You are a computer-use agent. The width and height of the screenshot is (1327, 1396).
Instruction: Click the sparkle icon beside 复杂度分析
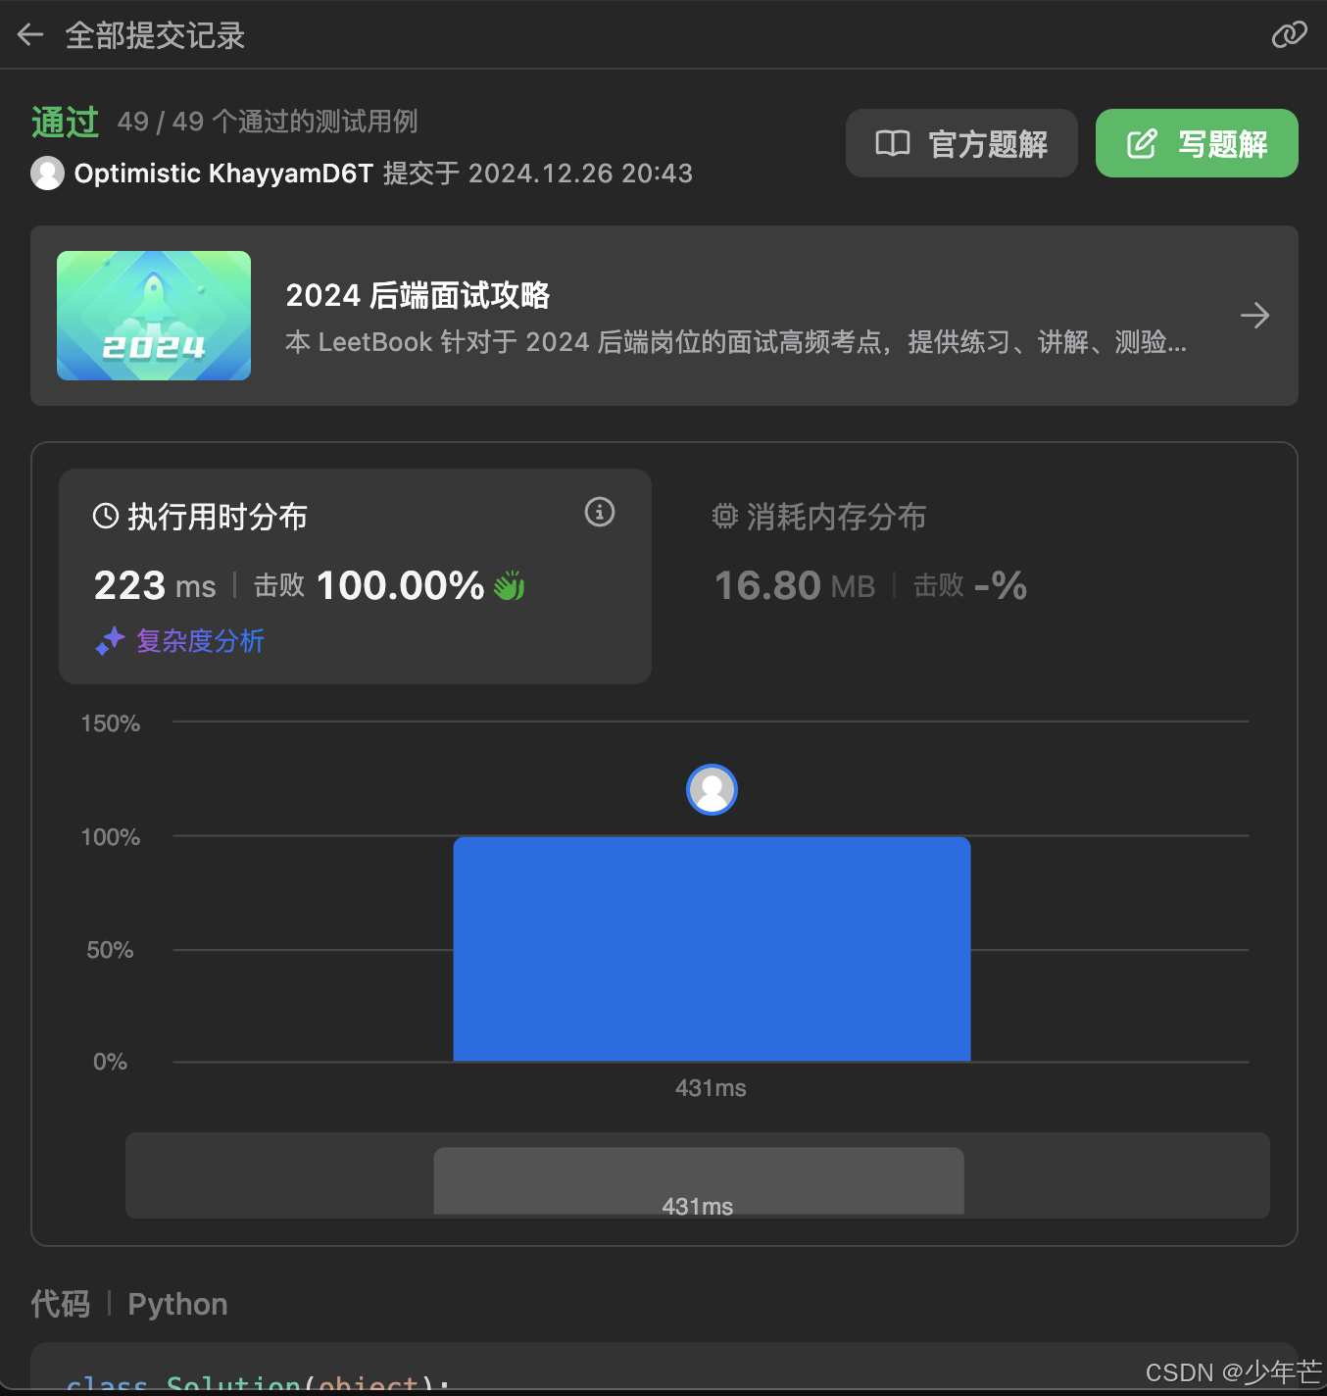[110, 641]
